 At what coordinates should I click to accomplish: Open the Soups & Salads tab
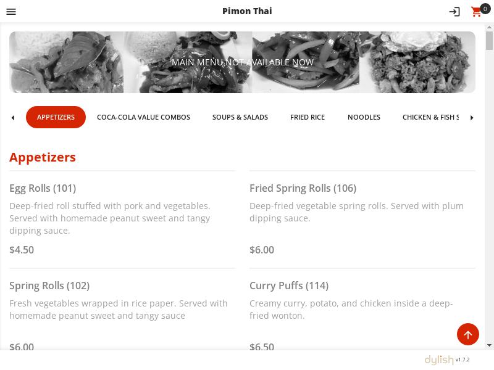[240, 117]
